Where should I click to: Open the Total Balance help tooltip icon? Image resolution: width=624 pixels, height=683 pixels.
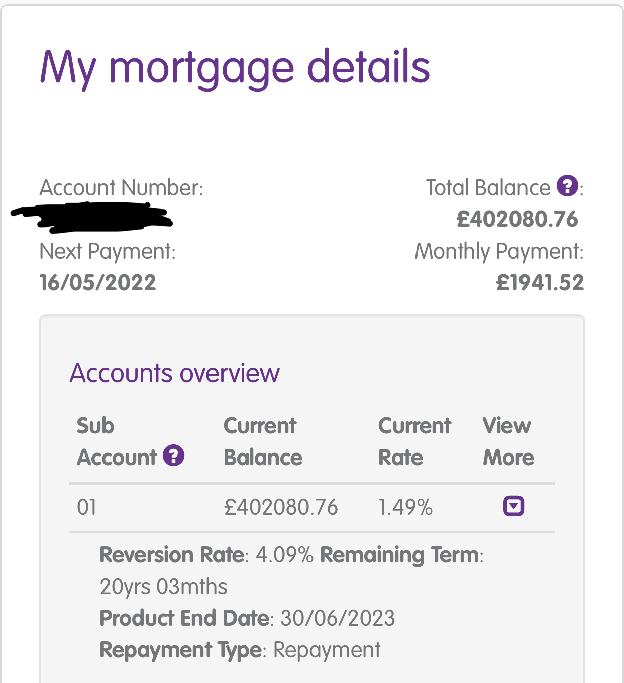pyautogui.click(x=567, y=186)
